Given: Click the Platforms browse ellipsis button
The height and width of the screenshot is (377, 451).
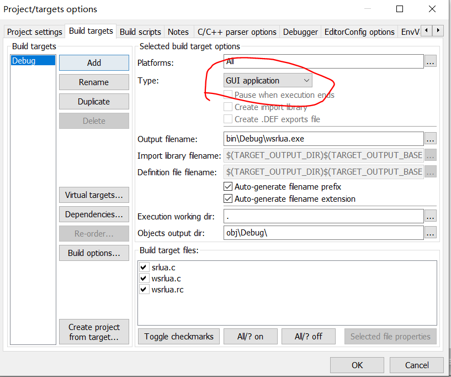Looking at the screenshot, I should [x=430, y=61].
